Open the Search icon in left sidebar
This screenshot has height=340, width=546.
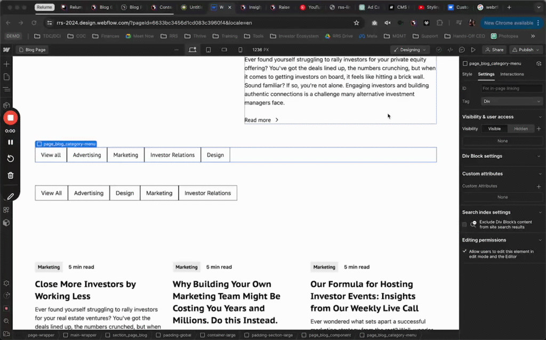click(6, 321)
